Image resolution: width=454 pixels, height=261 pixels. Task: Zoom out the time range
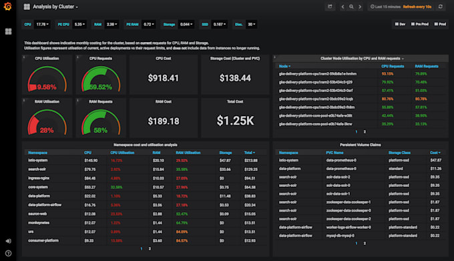351,7
